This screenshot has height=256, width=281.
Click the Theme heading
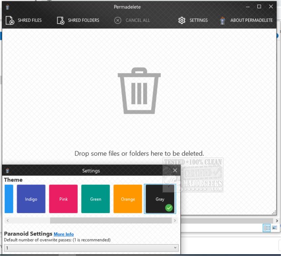pyautogui.click(x=13, y=180)
